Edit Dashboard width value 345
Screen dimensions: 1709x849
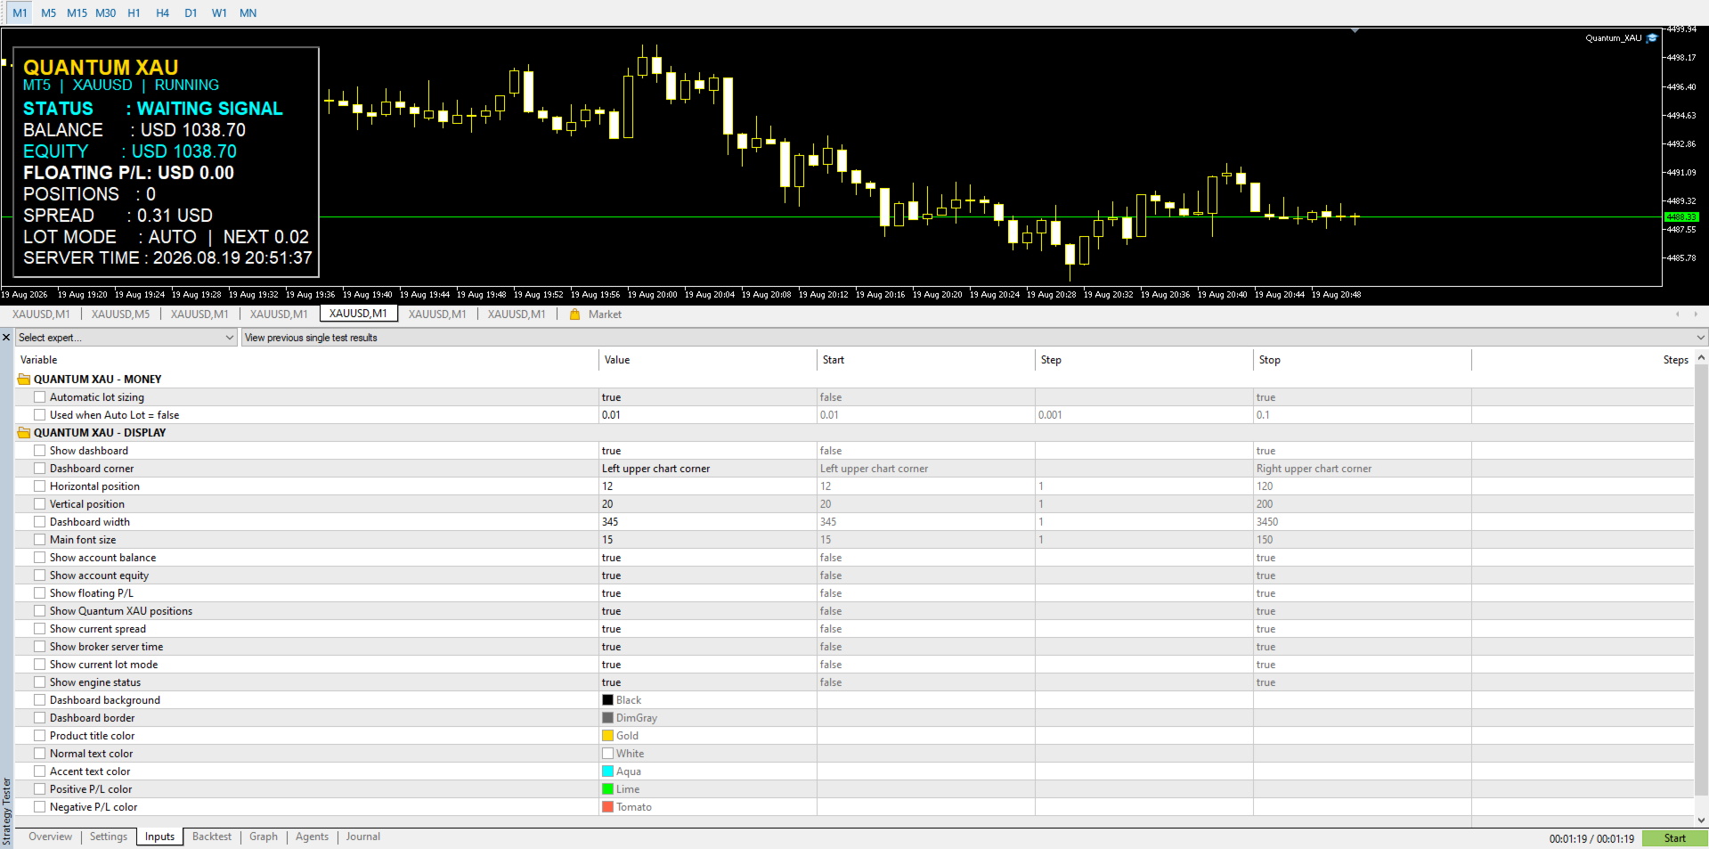(708, 522)
